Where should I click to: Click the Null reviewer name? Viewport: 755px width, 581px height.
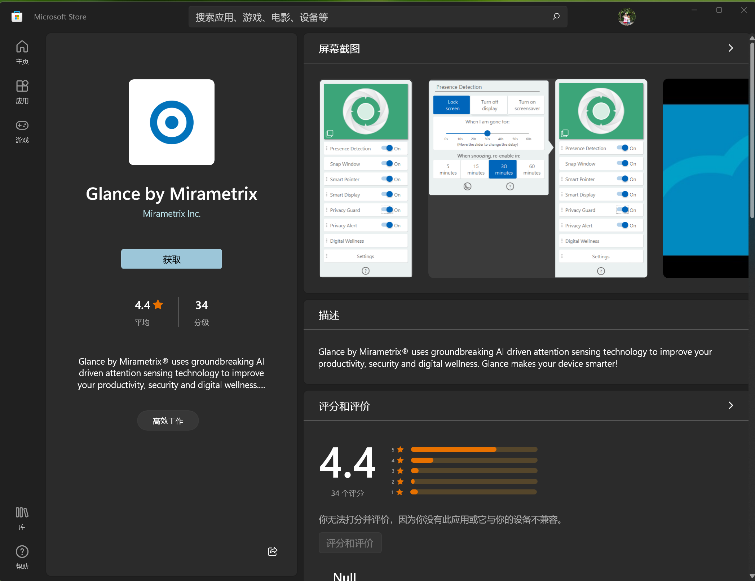pos(344,576)
